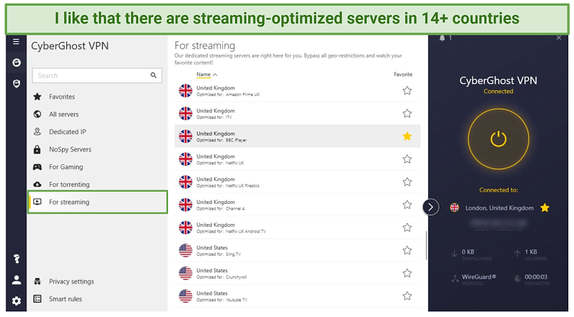574x317 pixels.
Task: Favorite the Youtube TV server
Action: [x=407, y=296]
